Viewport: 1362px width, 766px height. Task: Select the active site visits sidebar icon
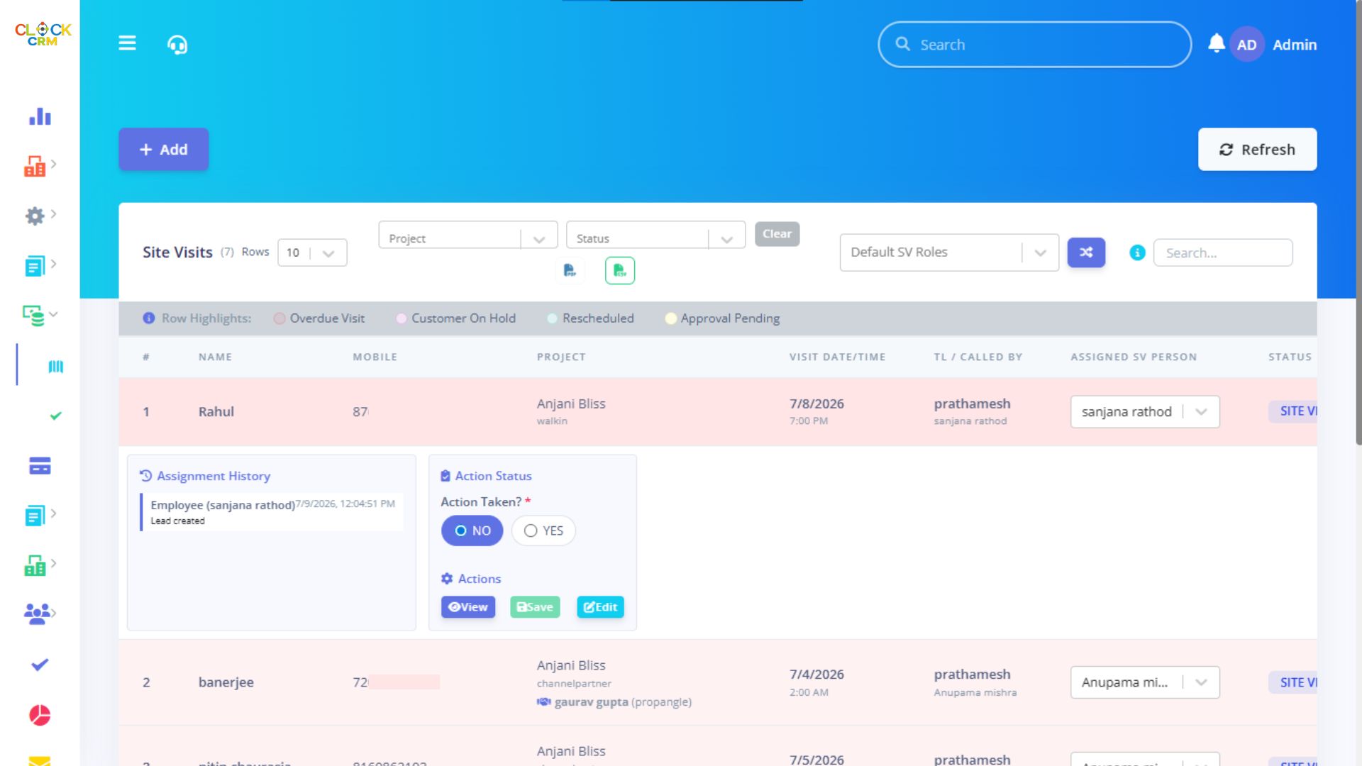[x=55, y=367]
